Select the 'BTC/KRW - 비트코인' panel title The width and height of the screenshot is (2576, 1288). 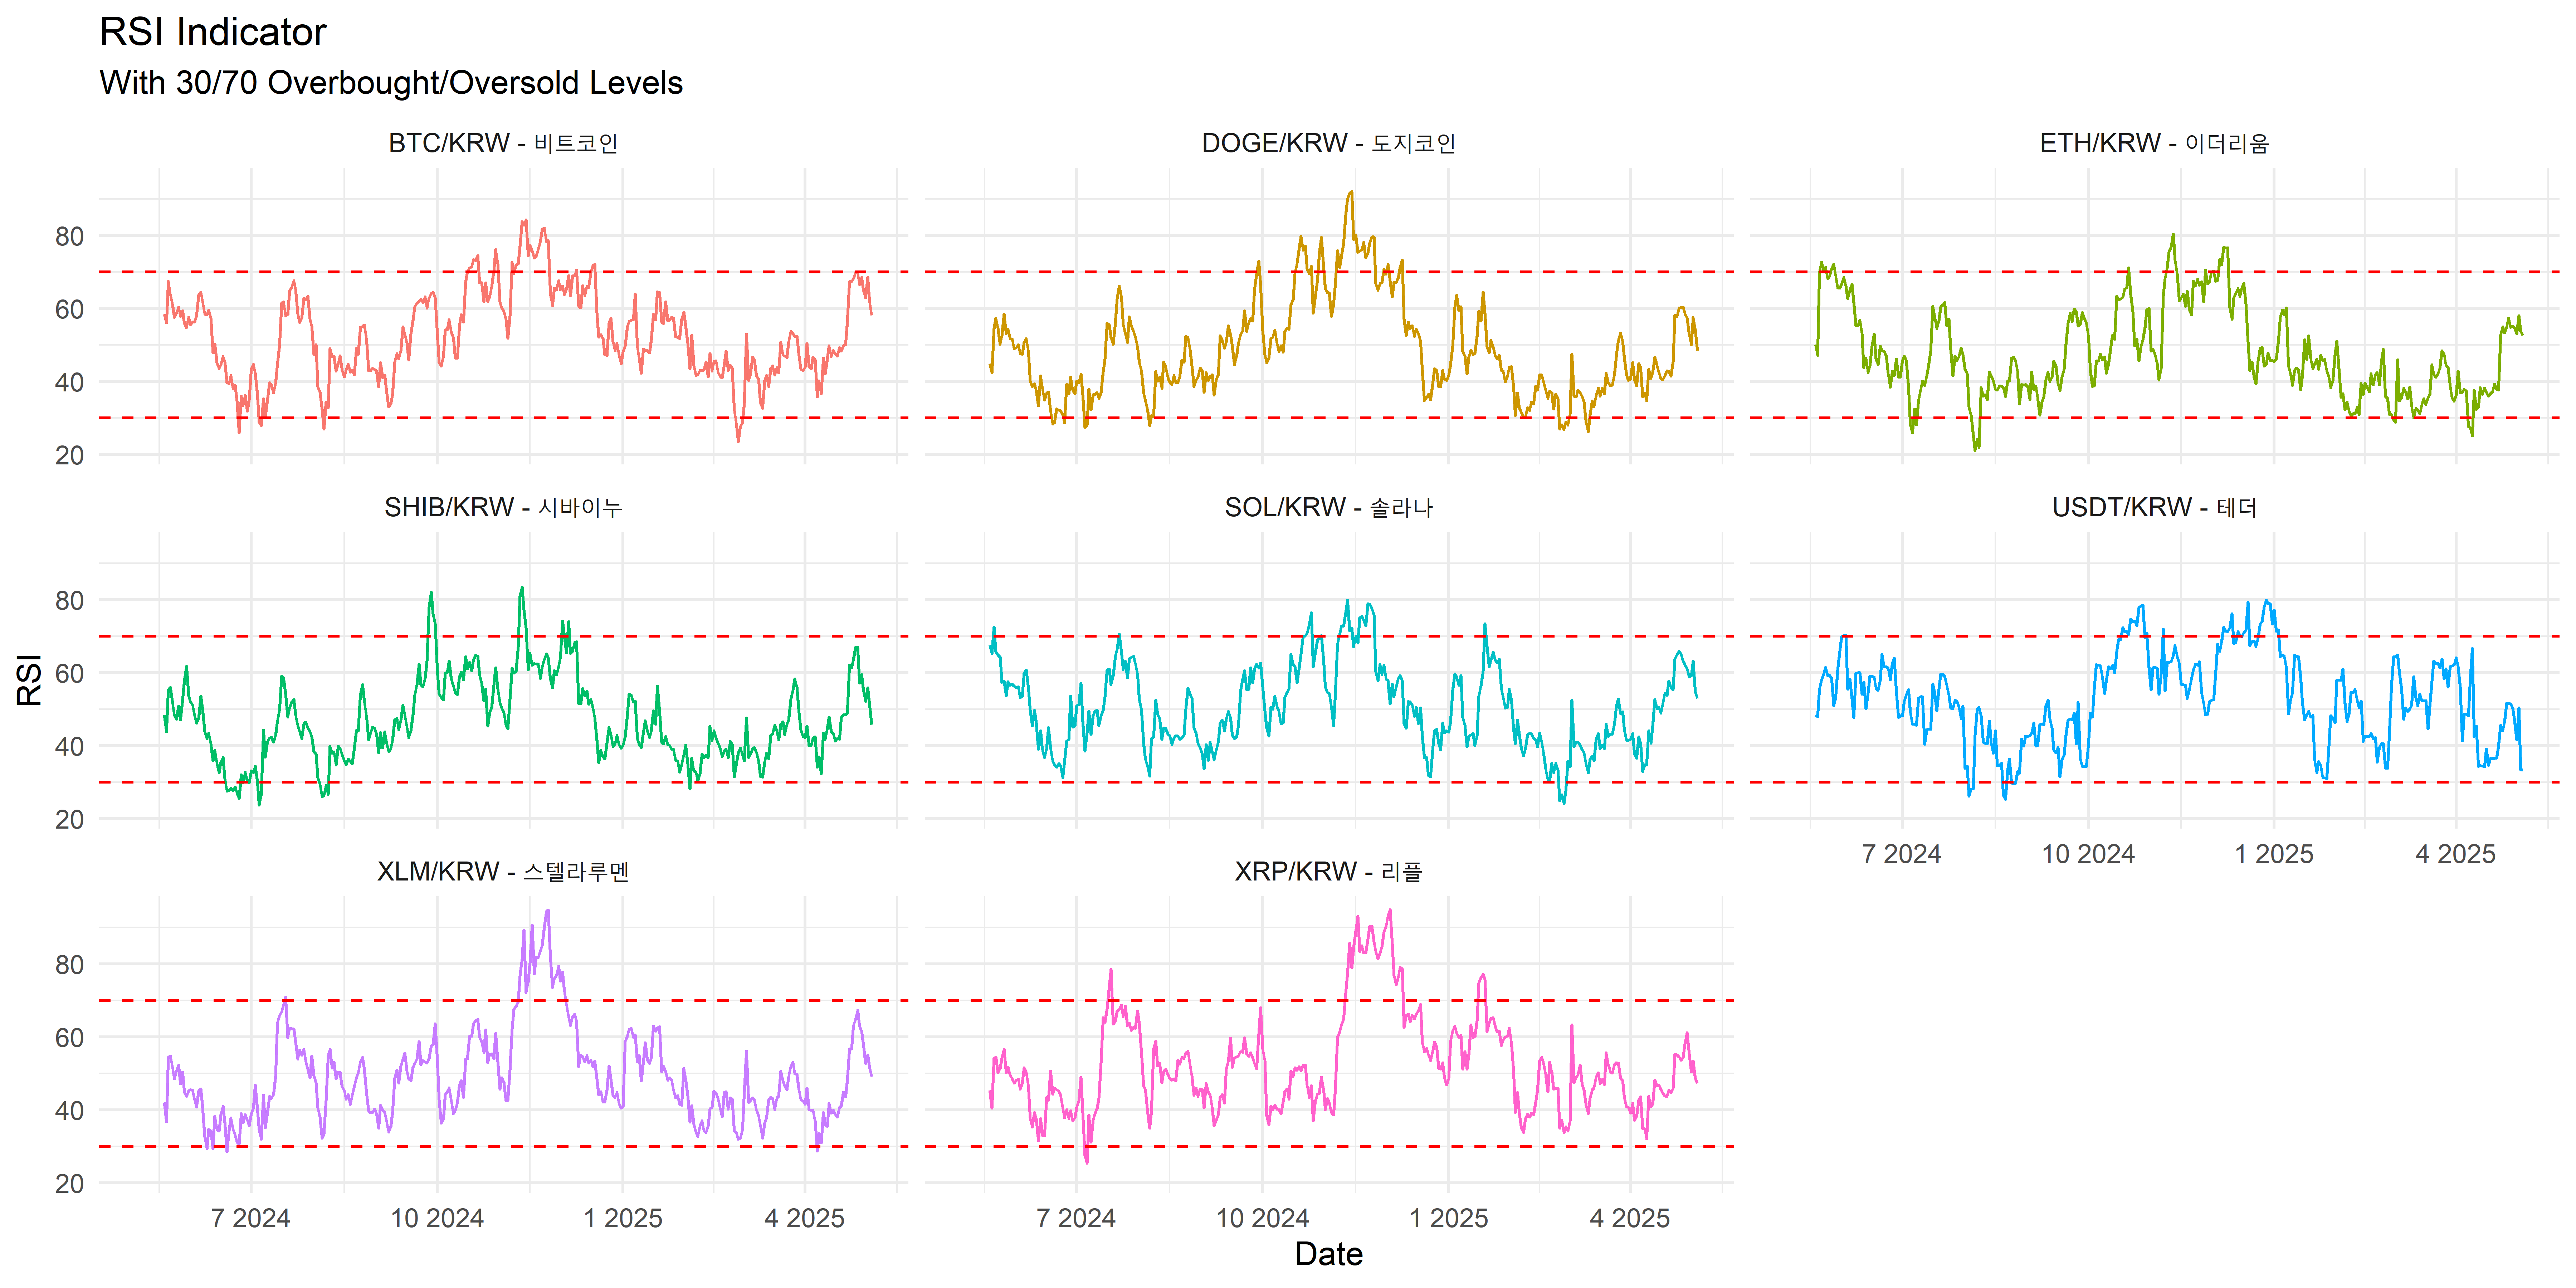[503, 143]
